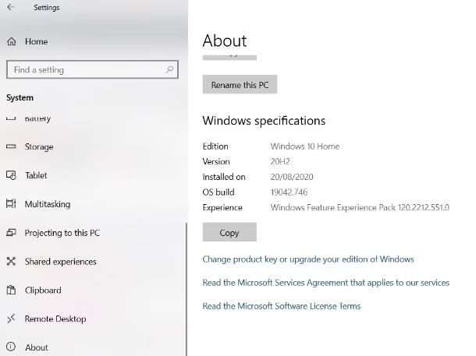The width and height of the screenshot is (476, 356).
Task: Go back with the Settings back arrow
Action: point(11,7)
